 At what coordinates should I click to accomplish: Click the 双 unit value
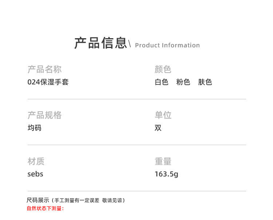coord(158,128)
